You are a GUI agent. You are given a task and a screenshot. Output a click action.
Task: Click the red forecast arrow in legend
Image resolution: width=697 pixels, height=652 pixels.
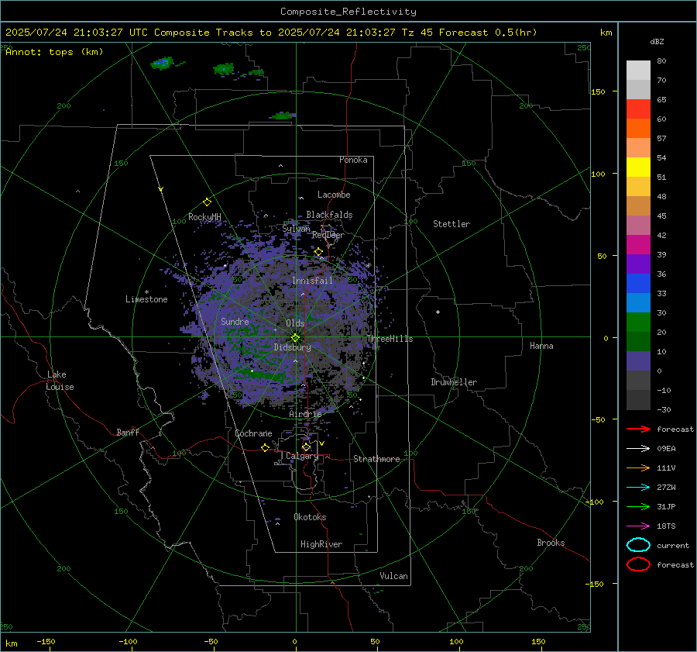coord(638,429)
